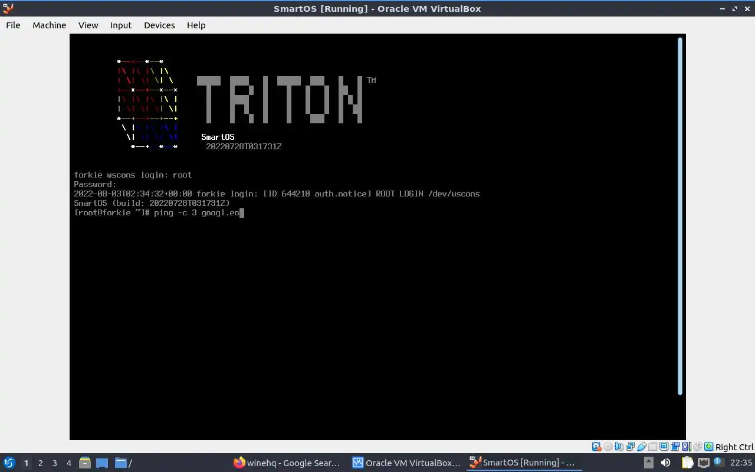Open the Input menu
Screen dimensions: 755x472
(121, 25)
